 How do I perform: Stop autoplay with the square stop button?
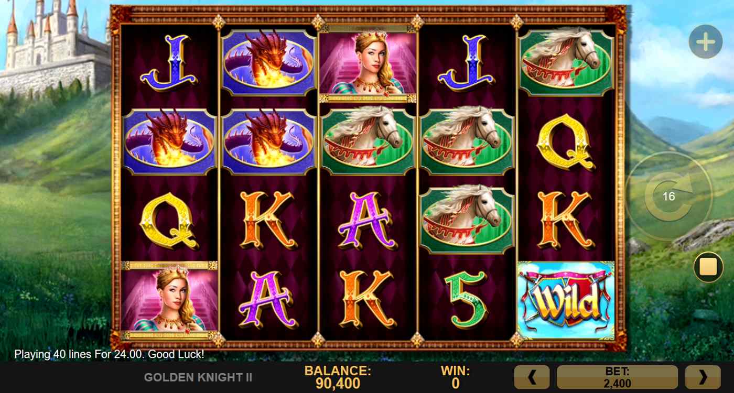tap(708, 267)
